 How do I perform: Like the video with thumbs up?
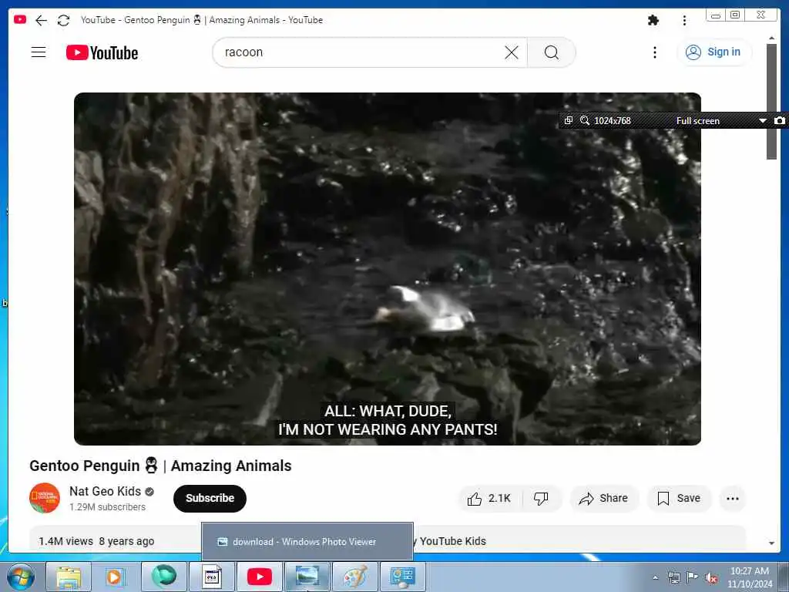point(489,499)
